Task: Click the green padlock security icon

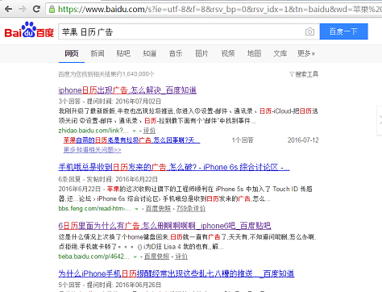Action: click(x=52, y=9)
